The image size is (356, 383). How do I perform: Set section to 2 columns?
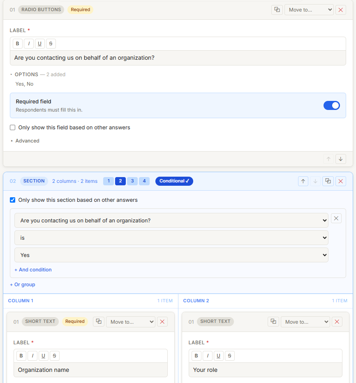120,181
